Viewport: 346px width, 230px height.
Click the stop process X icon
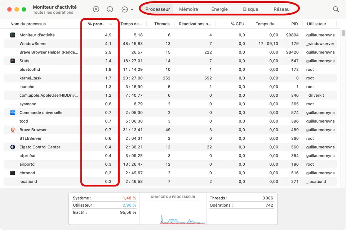pos(96,9)
